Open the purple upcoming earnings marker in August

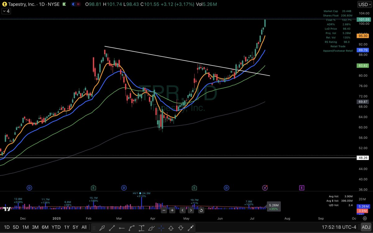[x=302, y=188]
